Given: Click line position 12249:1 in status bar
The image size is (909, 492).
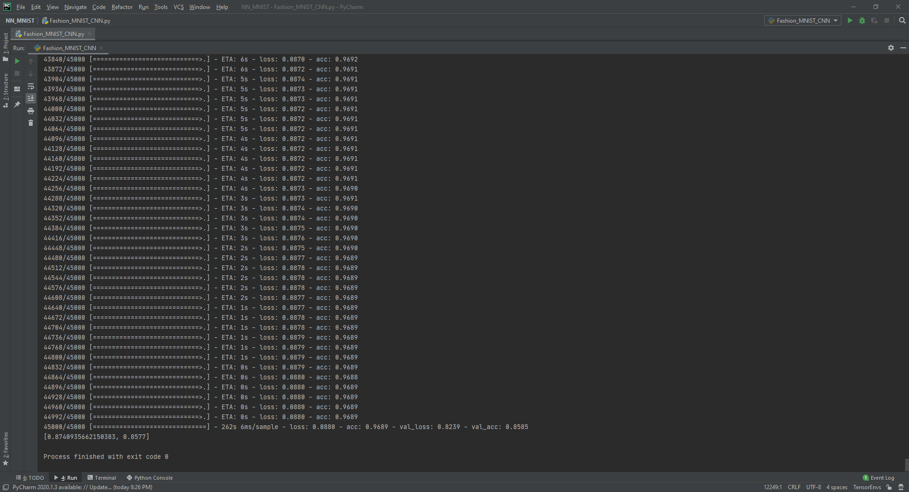Looking at the screenshot, I should pos(773,487).
